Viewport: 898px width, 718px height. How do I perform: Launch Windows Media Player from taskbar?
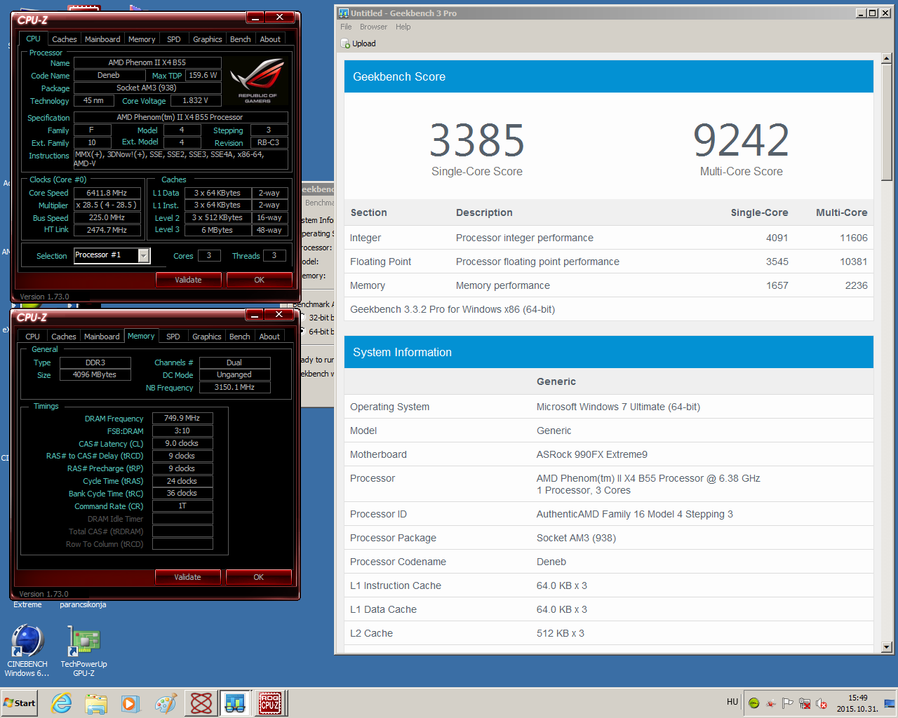[130, 703]
